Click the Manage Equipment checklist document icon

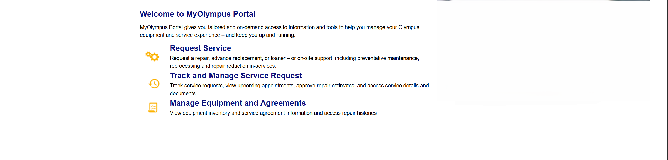click(153, 108)
